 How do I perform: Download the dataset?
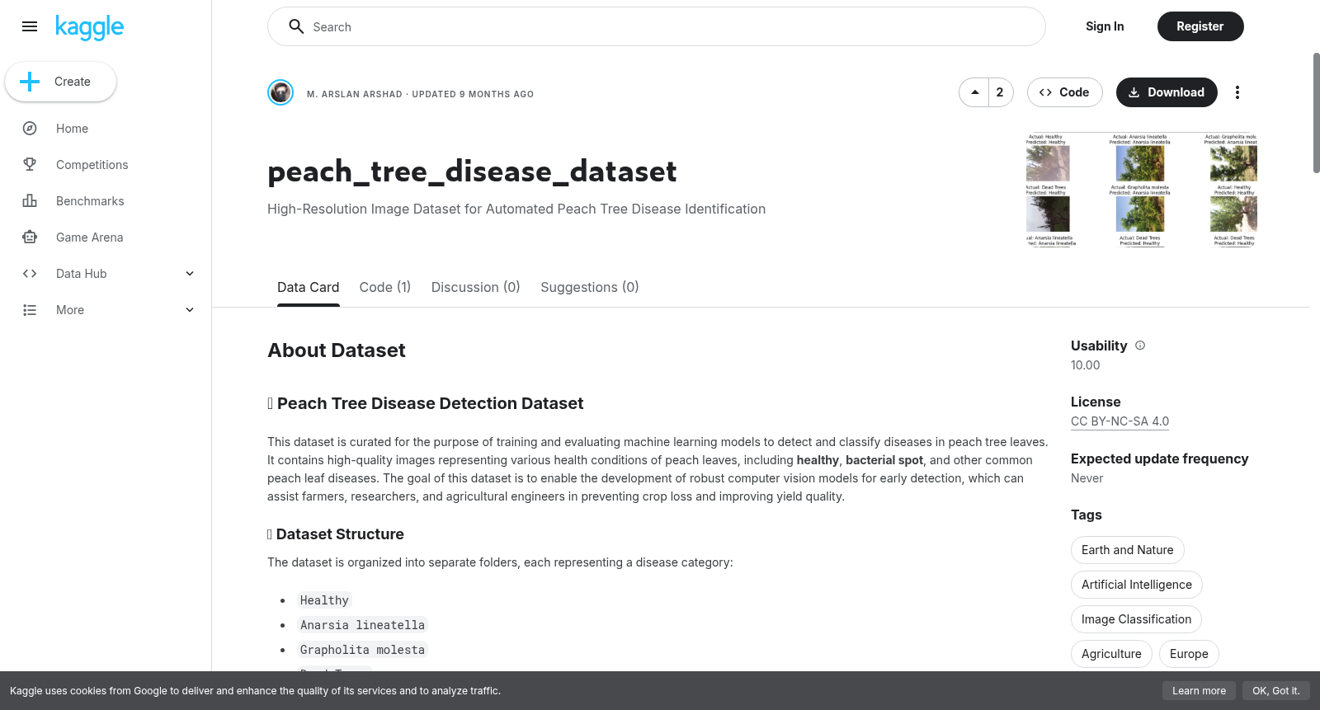[1167, 92]
